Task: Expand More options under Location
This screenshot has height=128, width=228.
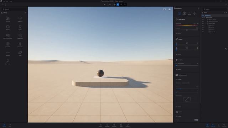Action: pos(178,70)
